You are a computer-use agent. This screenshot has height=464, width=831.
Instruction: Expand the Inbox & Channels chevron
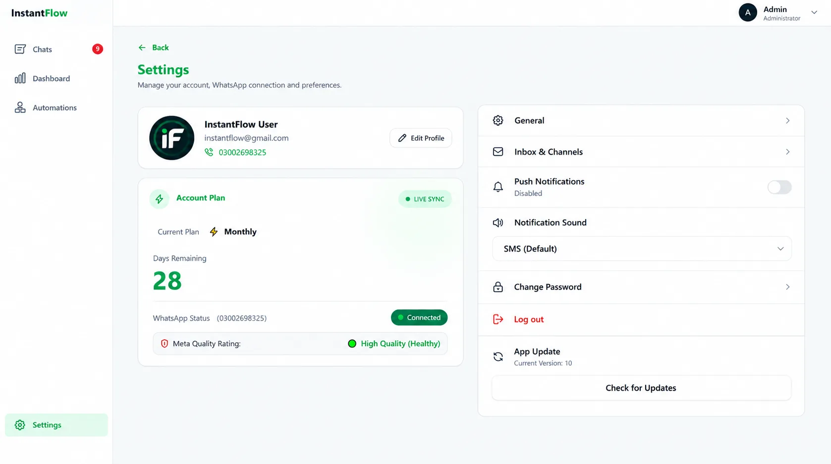tap(787, 152)
